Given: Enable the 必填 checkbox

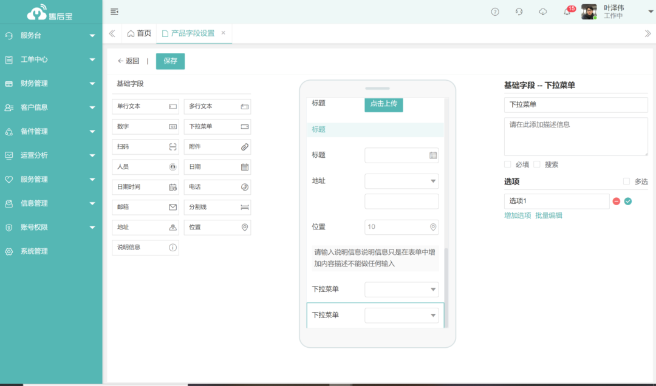Looking at the screenshot, I should coord(508,164).
